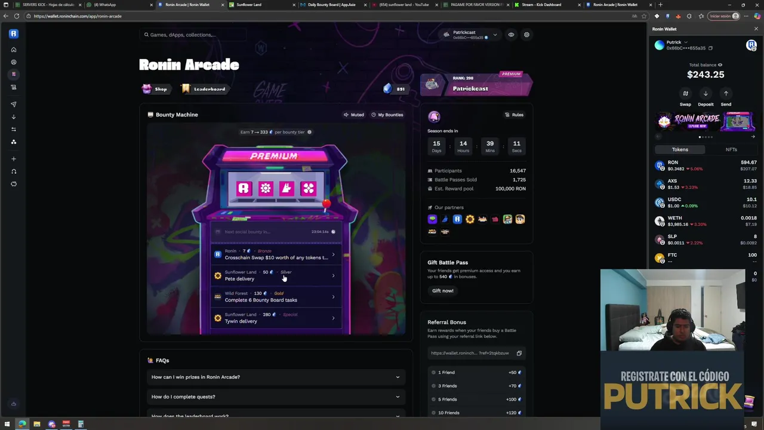Open Complete 6 Bounty Board tasks bounty
The width and height of the screenshot is (764, 430).
pyautogui.click(x=276, y=297)
